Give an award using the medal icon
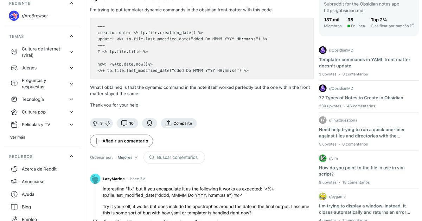The image size is (422, 221). click(149, 123)
